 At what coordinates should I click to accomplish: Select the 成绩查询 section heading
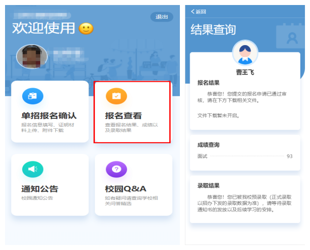point(208,145)
